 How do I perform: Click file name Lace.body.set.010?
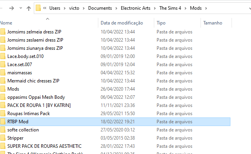tap(26, 56)
